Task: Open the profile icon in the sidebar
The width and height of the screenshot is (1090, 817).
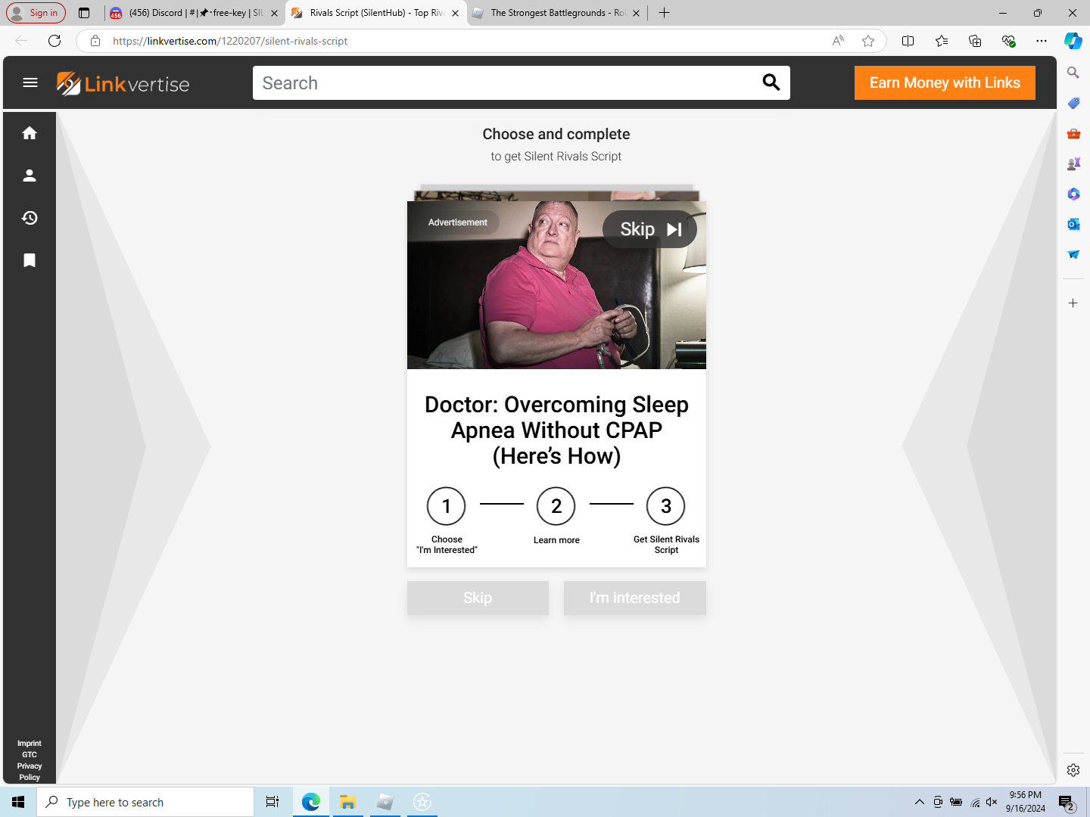Action: click(x=30, y=176)
